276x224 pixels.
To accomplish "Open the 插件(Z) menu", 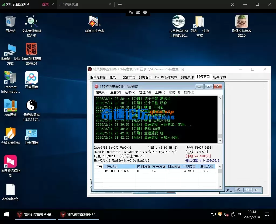I will click(x=189, y=92).
